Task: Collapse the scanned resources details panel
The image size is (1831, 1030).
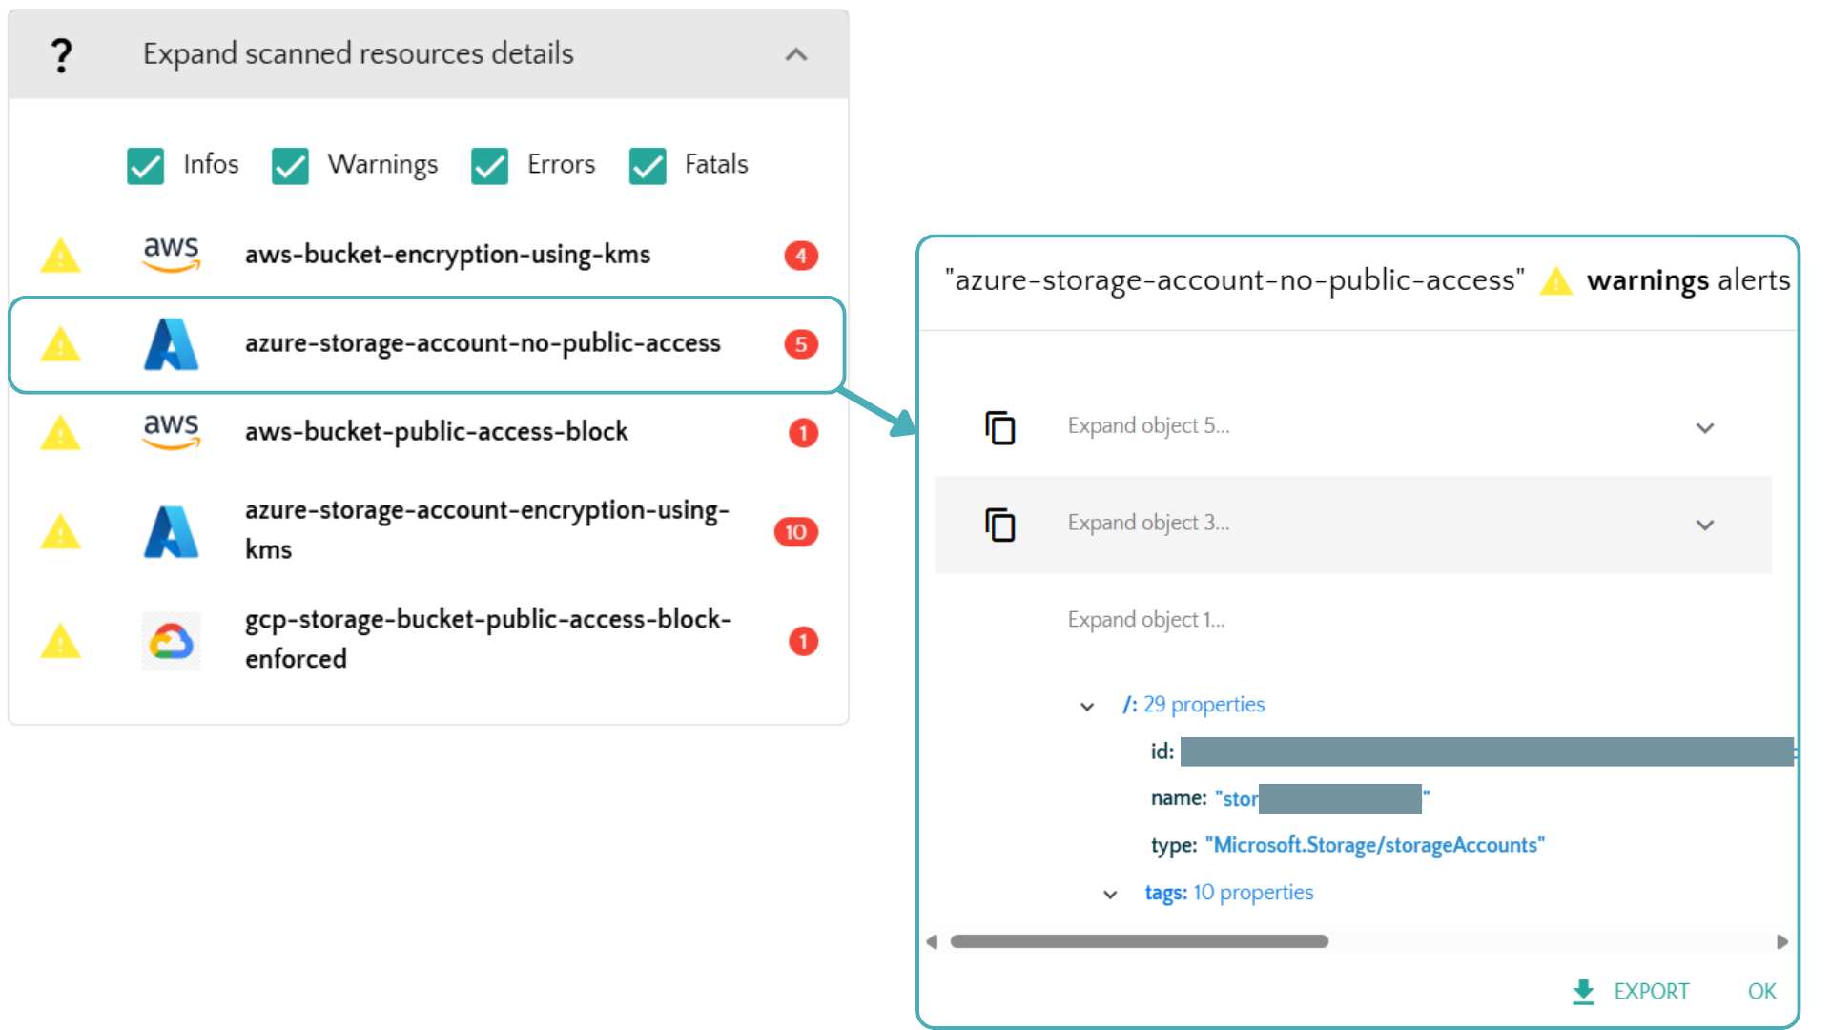Action: 796,55
